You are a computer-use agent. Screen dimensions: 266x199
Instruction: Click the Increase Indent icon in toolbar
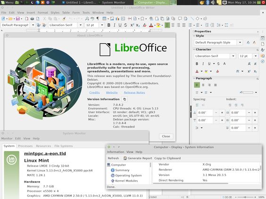click(x=207, y=25)
